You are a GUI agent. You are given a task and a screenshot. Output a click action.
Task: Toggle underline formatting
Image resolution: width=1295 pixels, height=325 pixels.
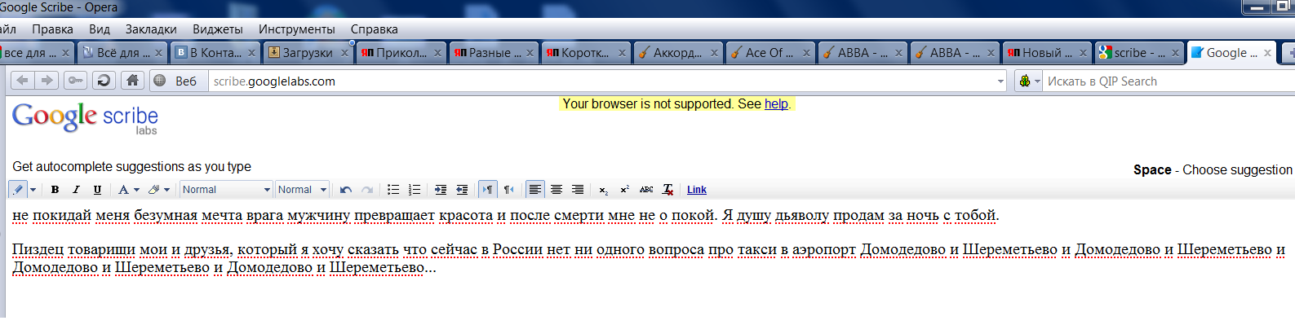coord(97,189)
